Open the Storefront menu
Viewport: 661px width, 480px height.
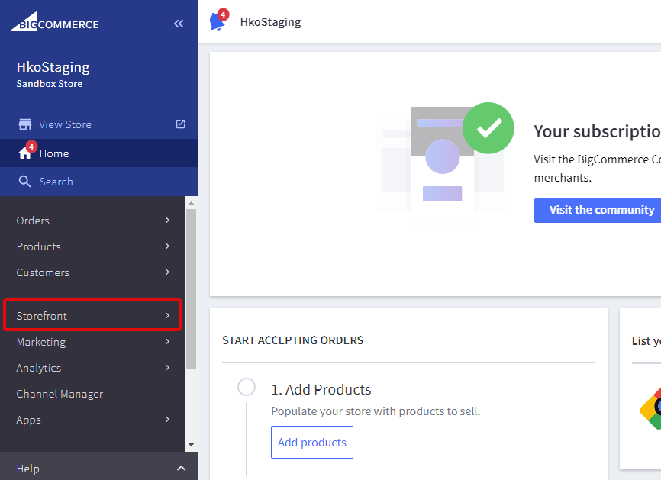(x=92, y=316)
